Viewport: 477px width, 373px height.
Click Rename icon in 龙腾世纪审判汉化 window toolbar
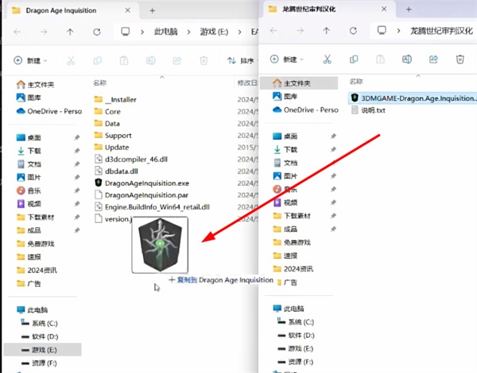click(407, 60)
